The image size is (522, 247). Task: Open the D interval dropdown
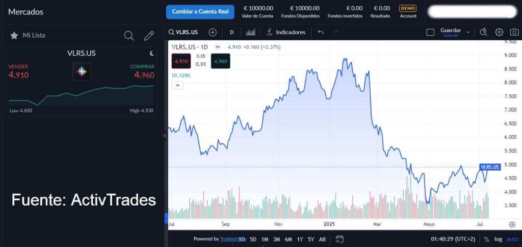click(231, 32)
